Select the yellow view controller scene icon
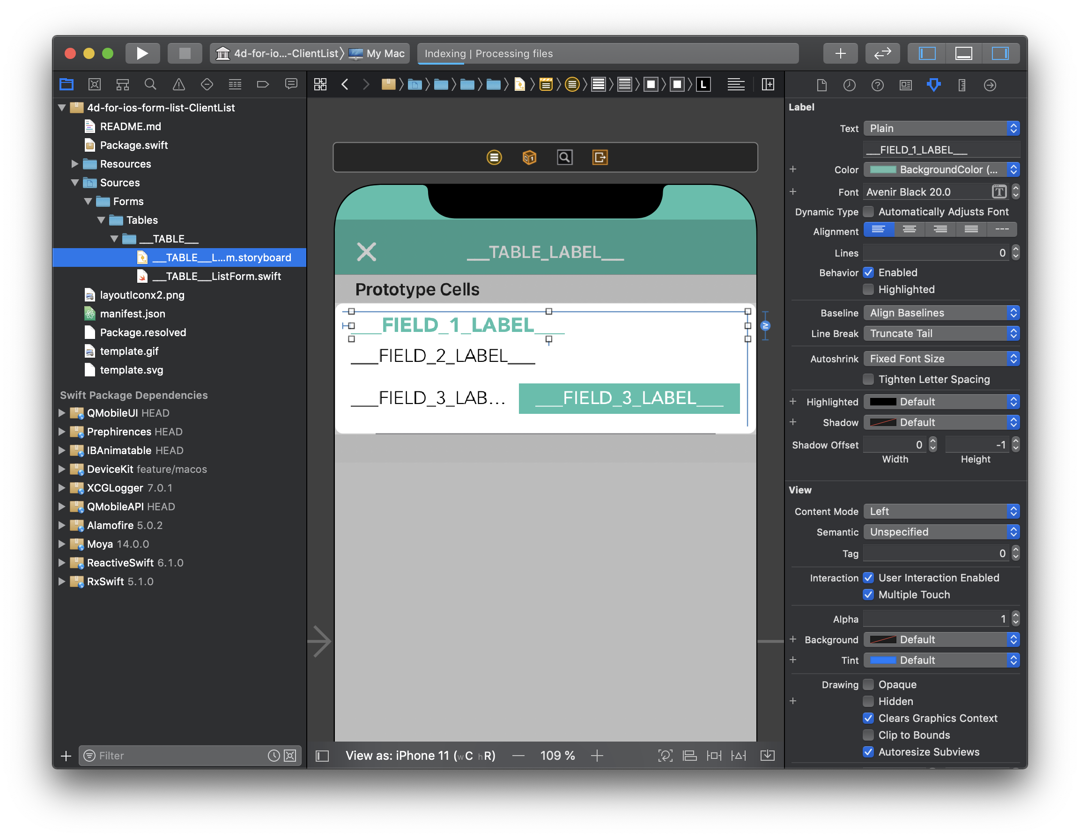Viewport: 1080px width, 838px height. pos(494,157)
